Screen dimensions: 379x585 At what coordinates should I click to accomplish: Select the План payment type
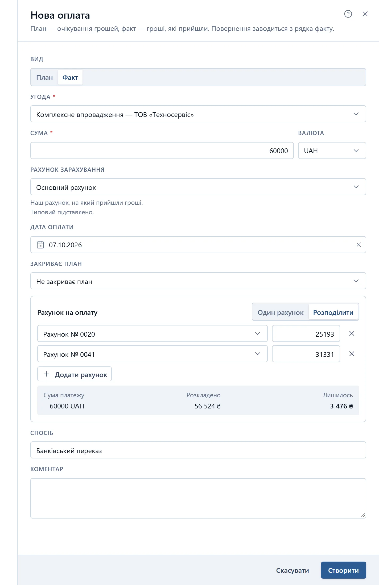[x=44, y=77]
